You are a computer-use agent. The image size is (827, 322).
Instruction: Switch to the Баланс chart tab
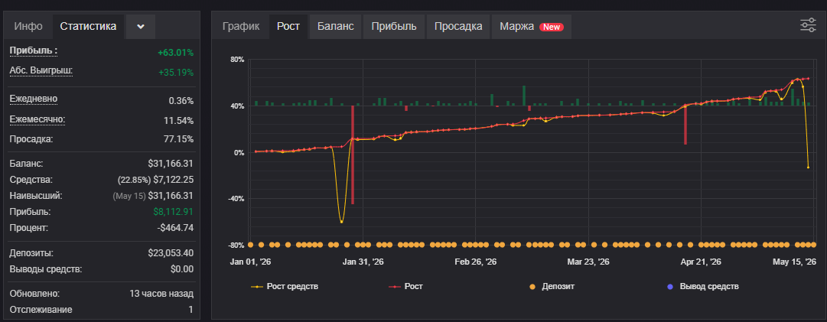point(335,26)
